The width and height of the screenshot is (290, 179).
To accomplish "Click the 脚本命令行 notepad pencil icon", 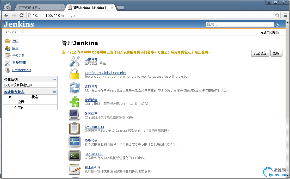I will pyautogui.click(x=75, y=169).
